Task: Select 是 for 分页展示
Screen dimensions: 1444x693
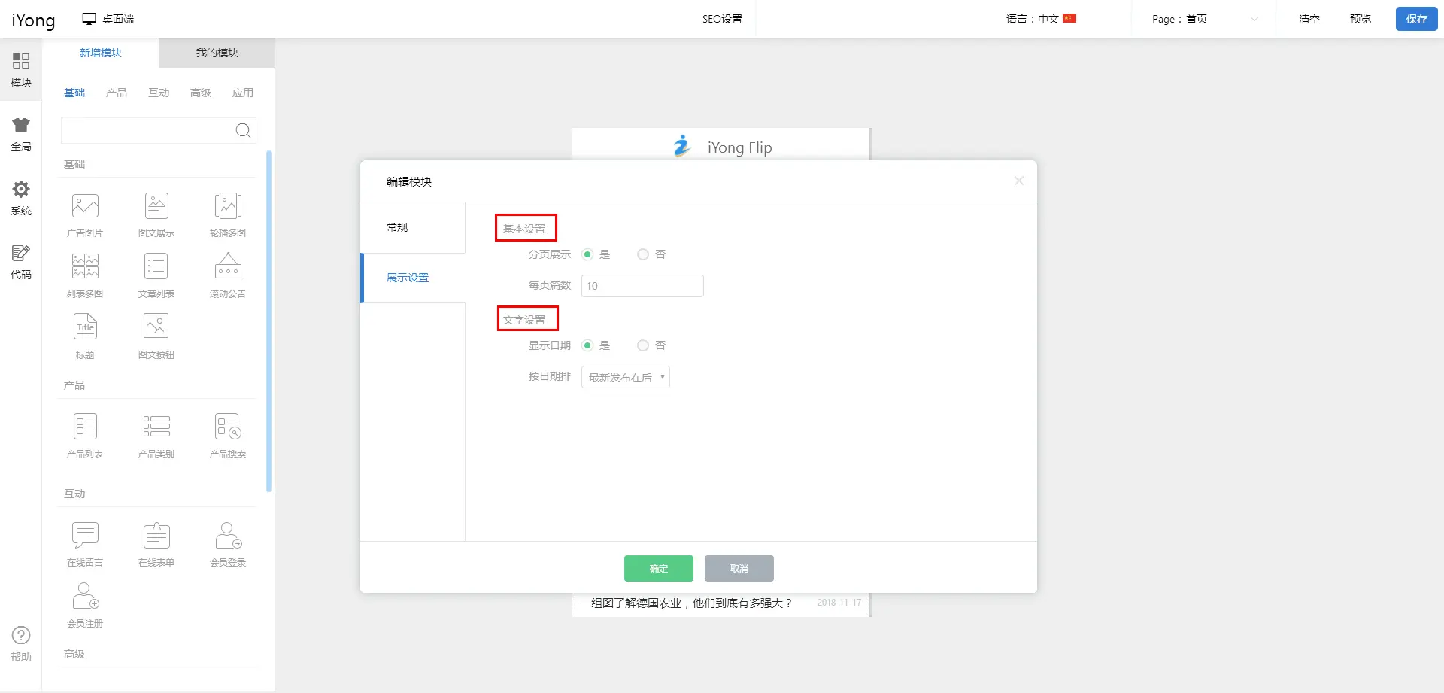Action: 588,255
